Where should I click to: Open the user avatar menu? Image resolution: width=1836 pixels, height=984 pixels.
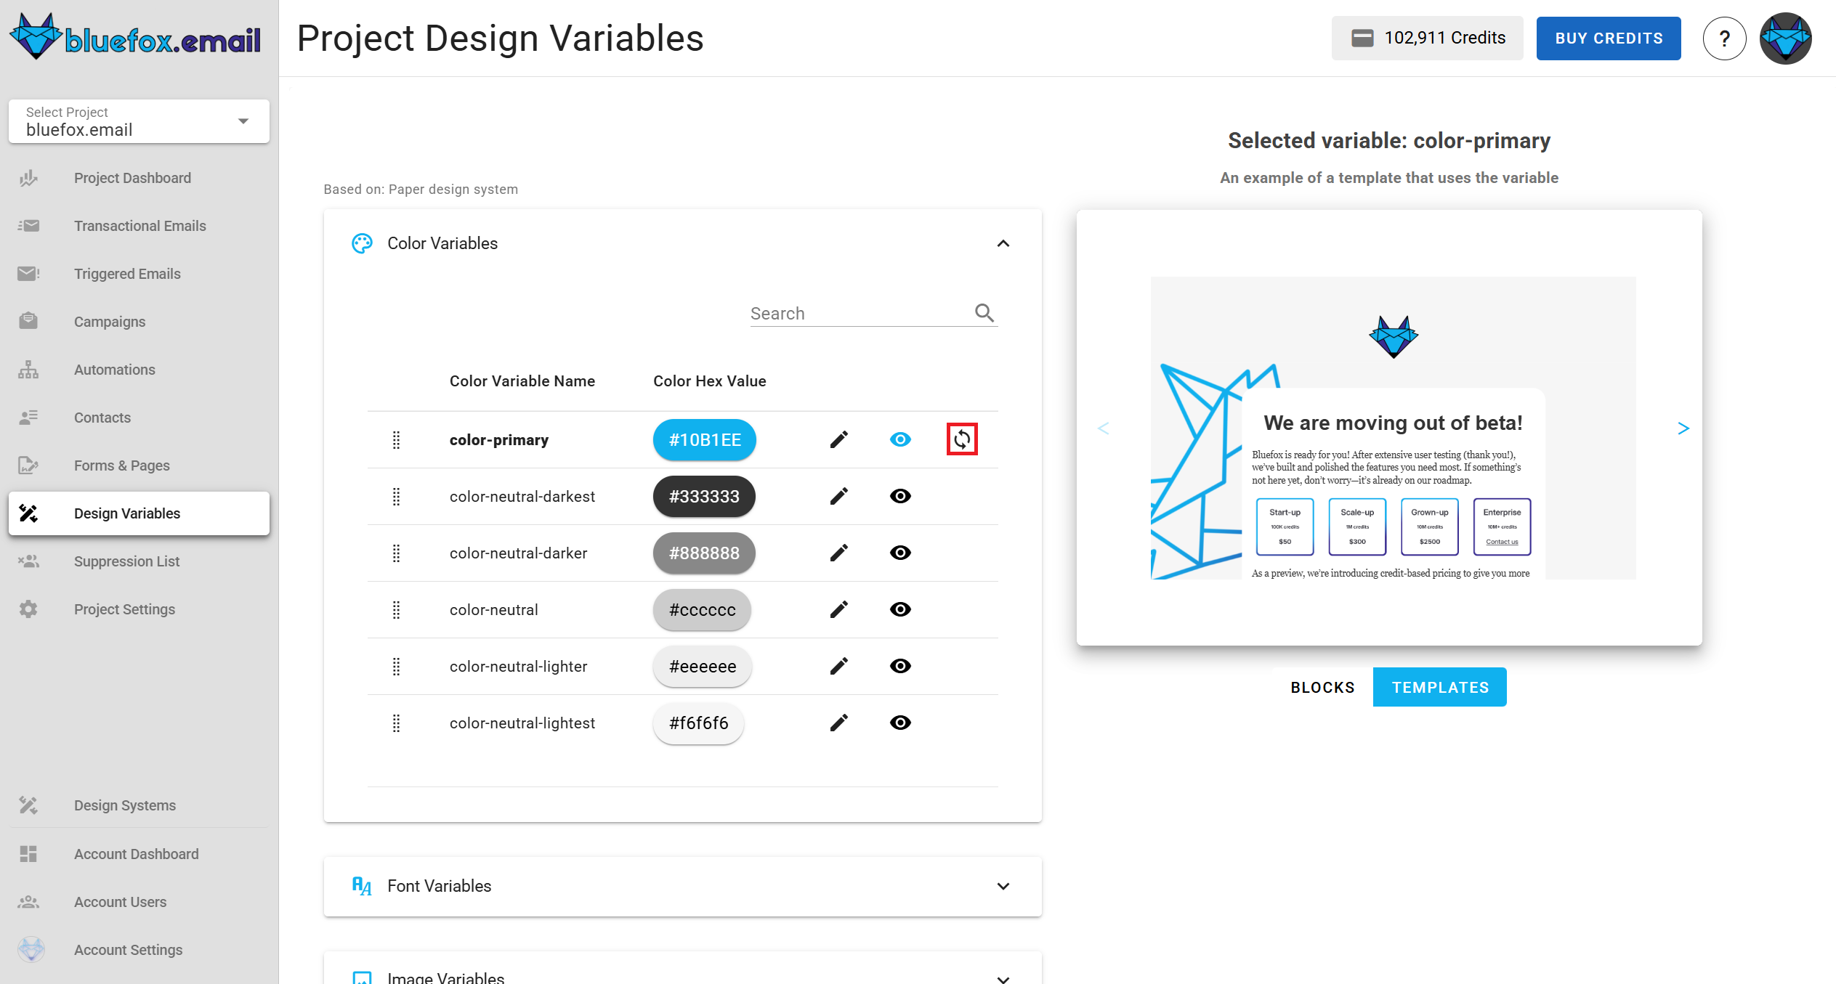tap(1785, 38)
